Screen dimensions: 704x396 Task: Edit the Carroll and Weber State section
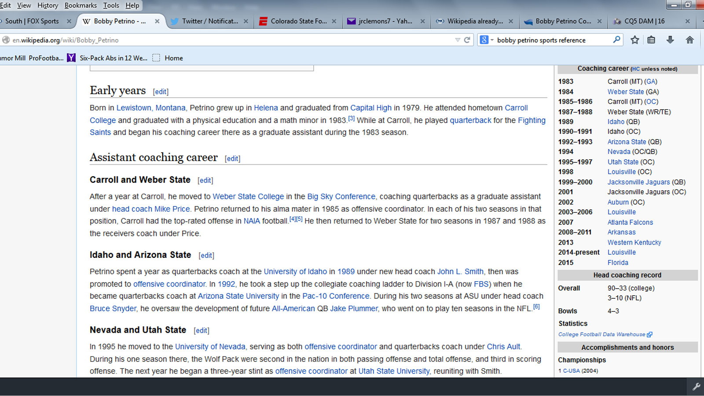click(205, 180)
